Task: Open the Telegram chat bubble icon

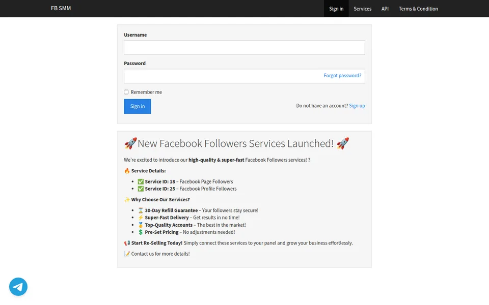Action: point(18,287)
